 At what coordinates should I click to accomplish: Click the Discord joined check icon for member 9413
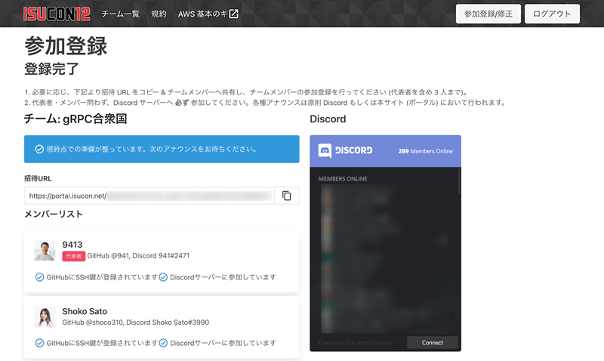[x=163, y=277]
